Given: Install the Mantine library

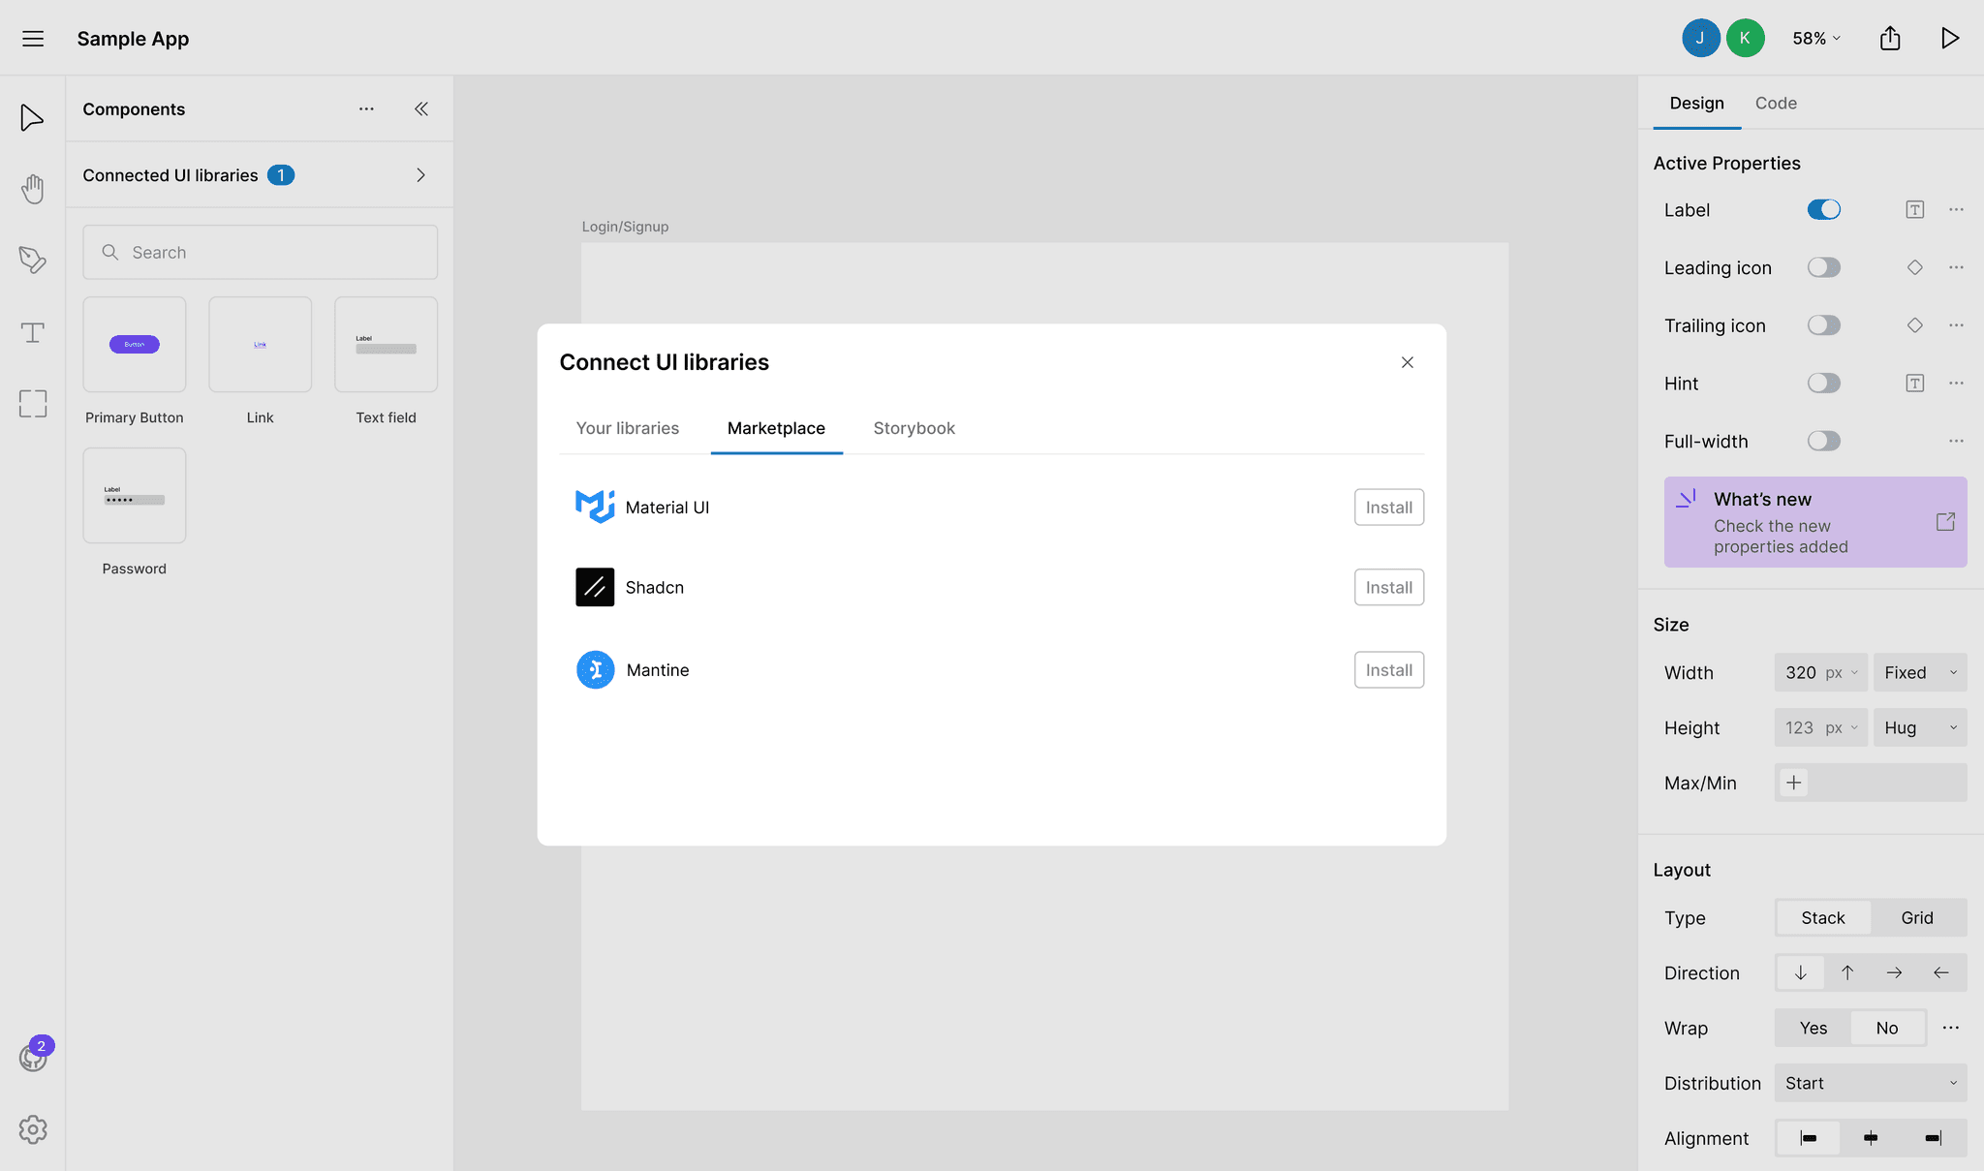Looking at the screenshot, I should pos(1388,670).
